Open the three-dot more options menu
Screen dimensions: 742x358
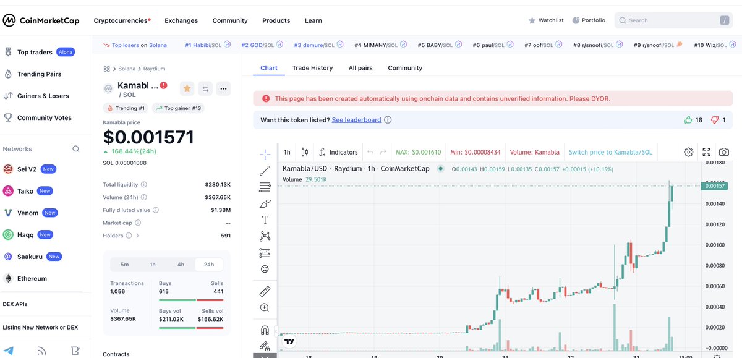coord(223,88)
